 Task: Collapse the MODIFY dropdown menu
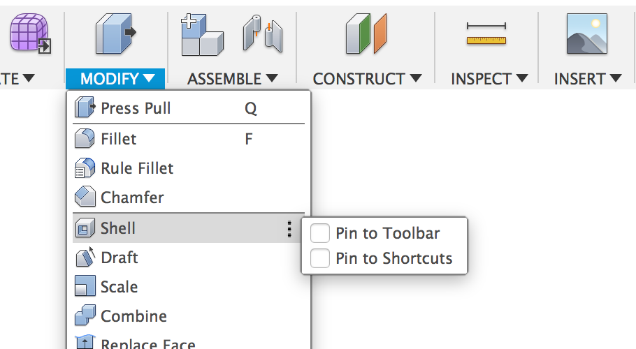point(116,79)
